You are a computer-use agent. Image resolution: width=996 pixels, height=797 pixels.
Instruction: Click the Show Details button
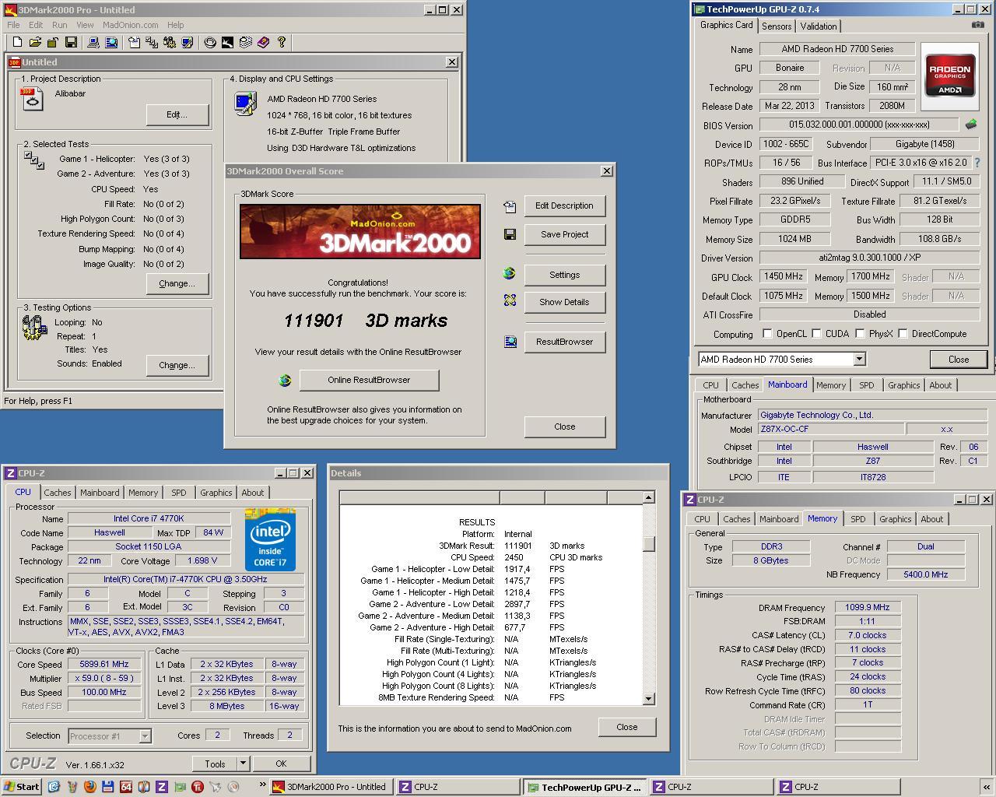[x=565, y=302]
